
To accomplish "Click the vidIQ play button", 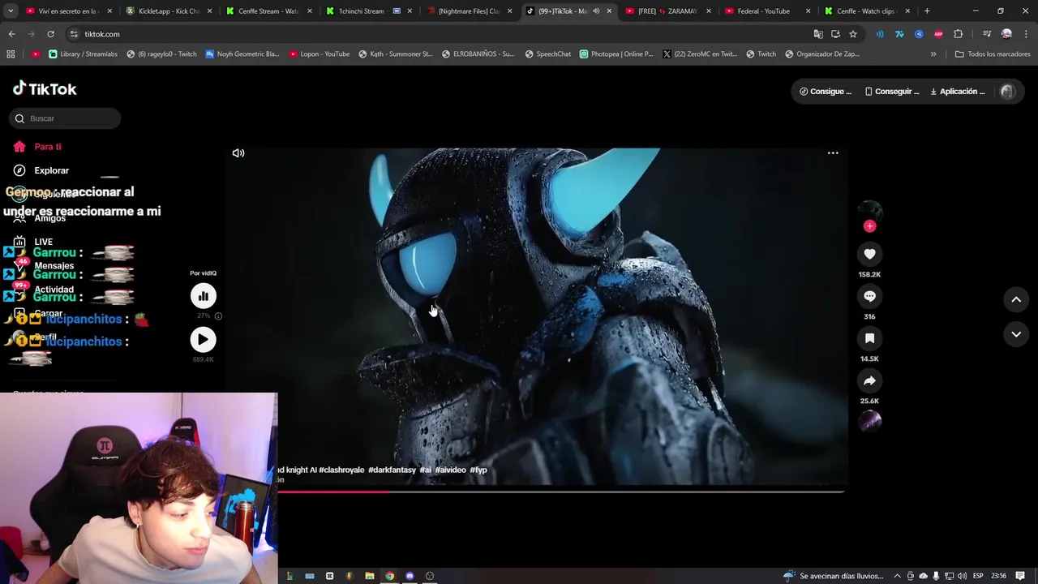I will pyautogui.click(x=203, y=339).
